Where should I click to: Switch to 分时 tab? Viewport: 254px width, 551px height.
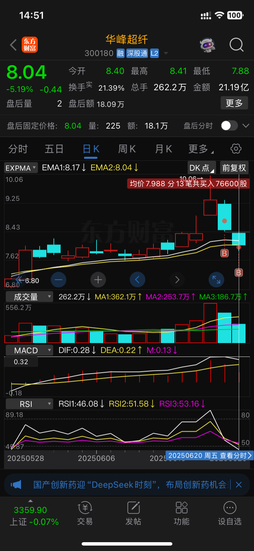coord(18,149)
